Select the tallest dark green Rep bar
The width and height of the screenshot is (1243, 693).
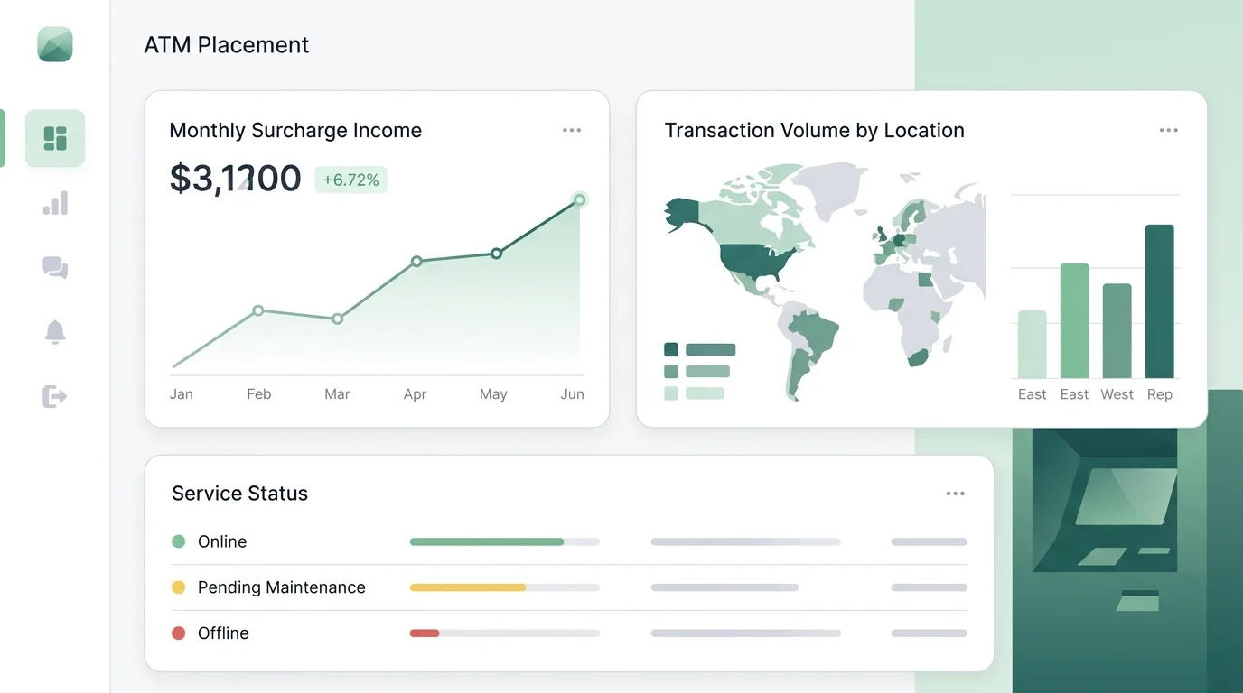coord(1160,301)
